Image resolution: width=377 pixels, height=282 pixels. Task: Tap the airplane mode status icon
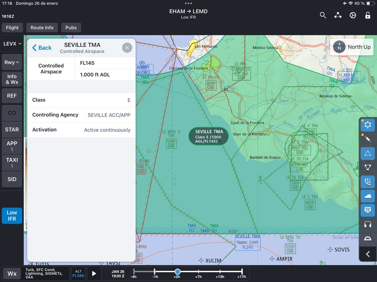point(345,4)
